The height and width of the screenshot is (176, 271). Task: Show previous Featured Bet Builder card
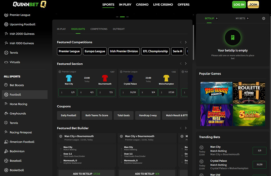pyautogui.click(x=181, y=128)
